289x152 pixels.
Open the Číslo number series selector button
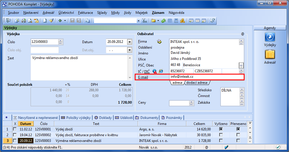click(x=61, y=42)
